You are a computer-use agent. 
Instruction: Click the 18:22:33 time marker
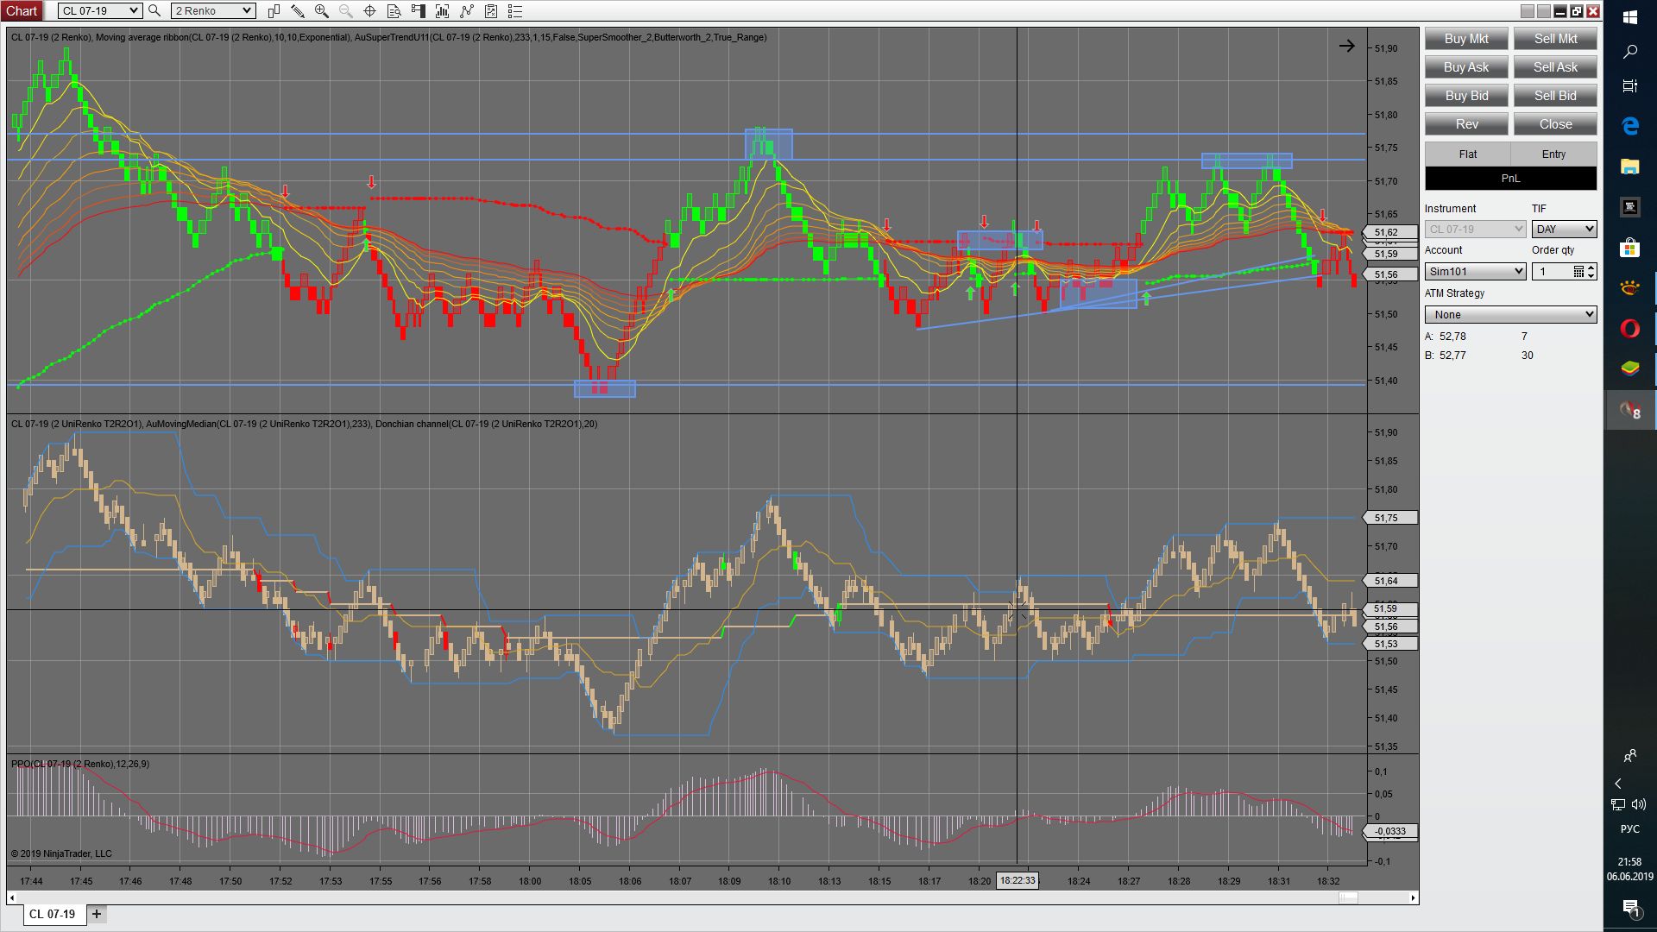click(1018, 881)
